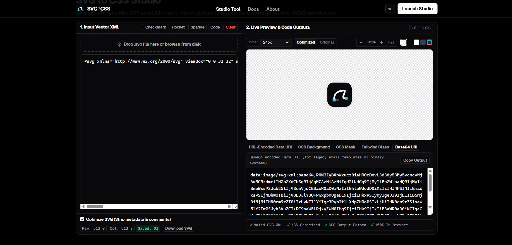Click the upload cloud icon in drop zone

(x=119, y=44)
